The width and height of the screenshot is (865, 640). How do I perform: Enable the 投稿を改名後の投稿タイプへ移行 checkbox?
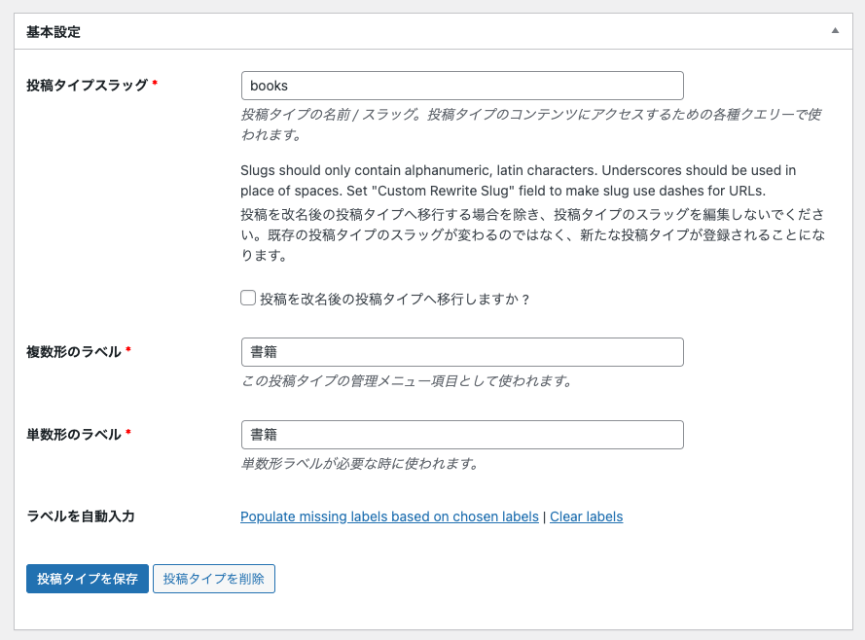pos(248,299)
